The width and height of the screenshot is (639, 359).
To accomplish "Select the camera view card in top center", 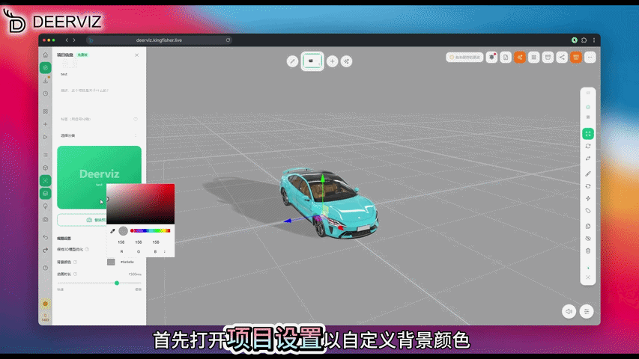I will click(312, 61).
